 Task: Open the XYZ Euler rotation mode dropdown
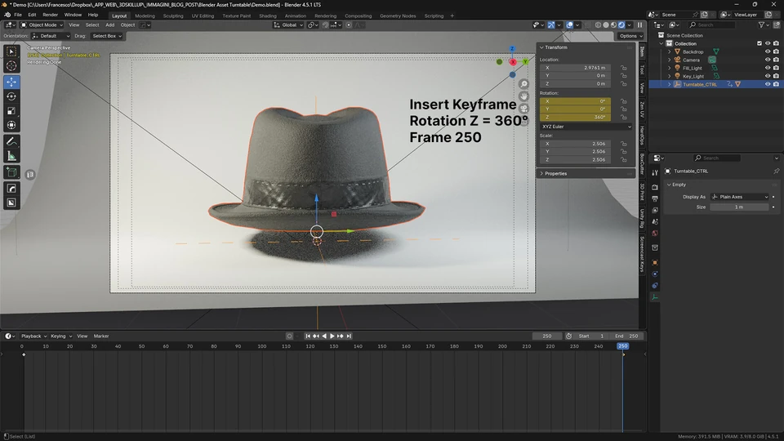pyautogui.click(x=586, y=127)
